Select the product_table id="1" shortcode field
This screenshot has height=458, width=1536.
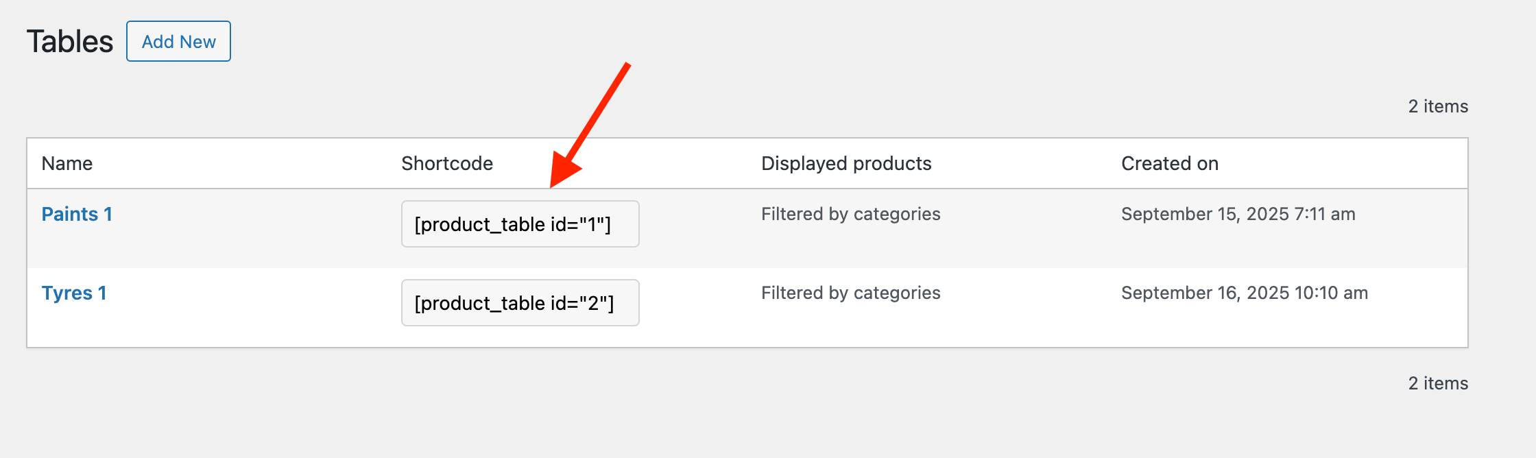[x=520, y=224]
